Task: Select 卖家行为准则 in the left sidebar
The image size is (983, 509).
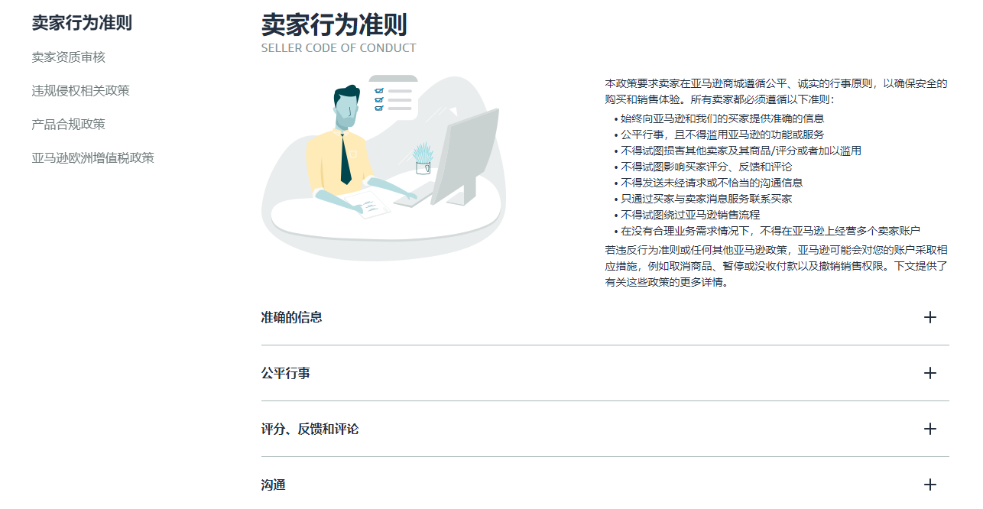Action: pyautogui.click(x=82, y=23)
